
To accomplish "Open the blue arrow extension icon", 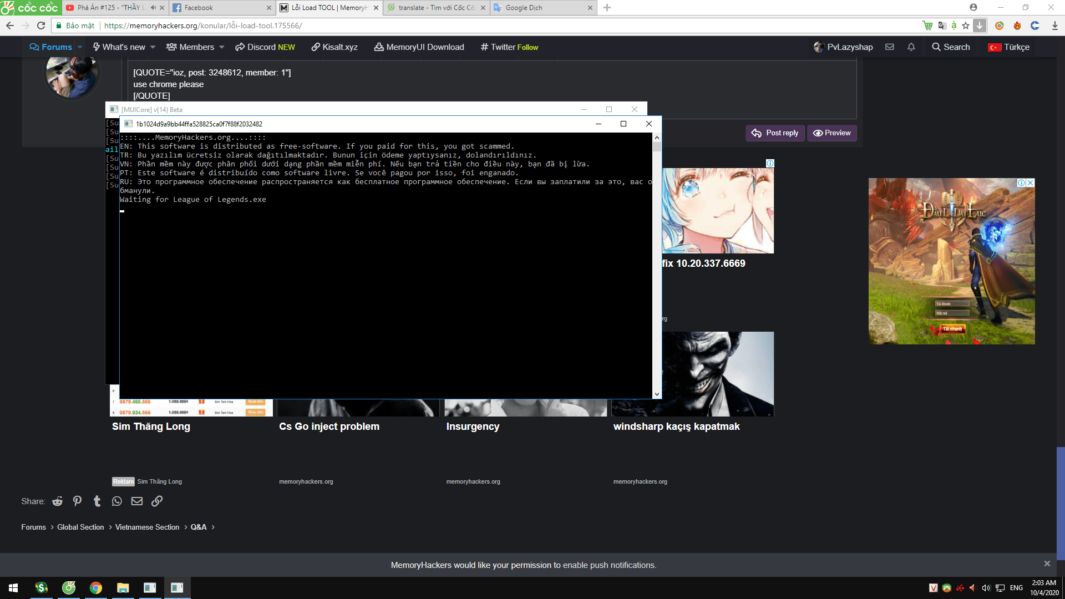I will [1035, 26].
